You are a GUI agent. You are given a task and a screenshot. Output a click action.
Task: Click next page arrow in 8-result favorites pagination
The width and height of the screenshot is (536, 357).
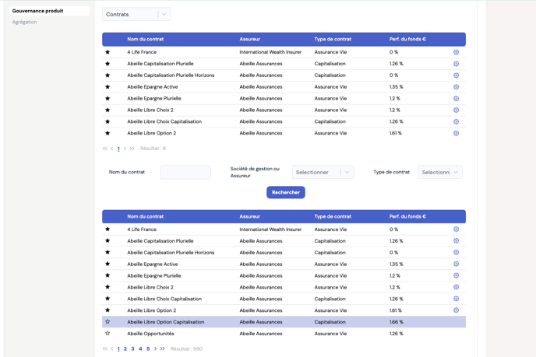[125, 149]
